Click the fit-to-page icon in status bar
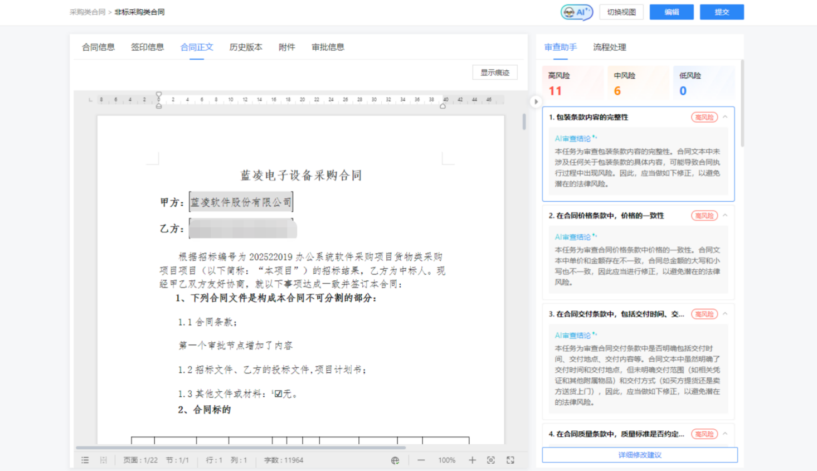The width and height of the screenshot is (817, 471). tap(491, 460)
